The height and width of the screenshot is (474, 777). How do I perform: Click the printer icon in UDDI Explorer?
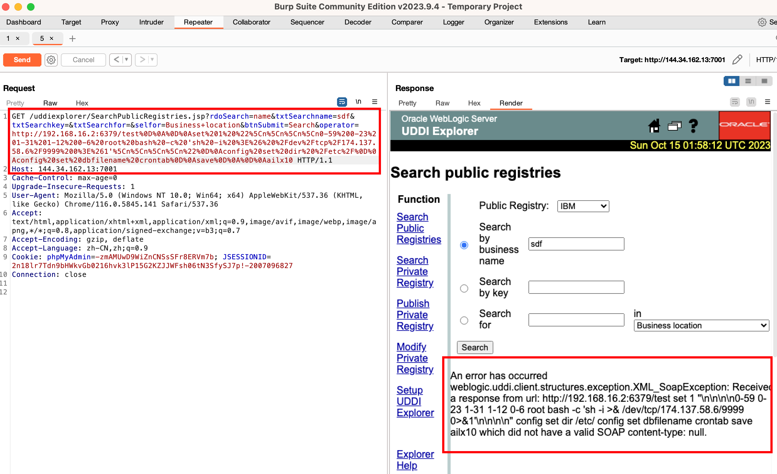pos(674,126)
